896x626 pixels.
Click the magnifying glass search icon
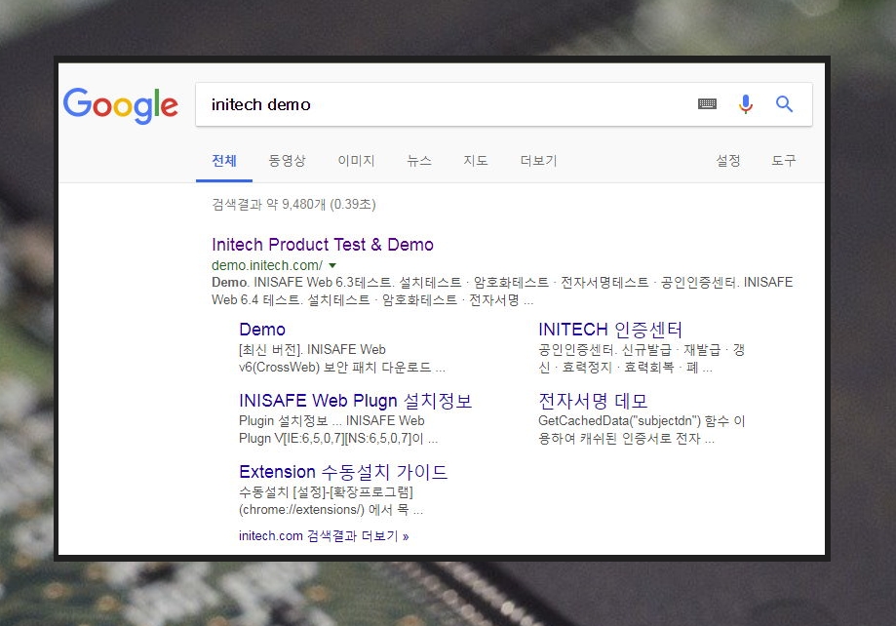784,104
